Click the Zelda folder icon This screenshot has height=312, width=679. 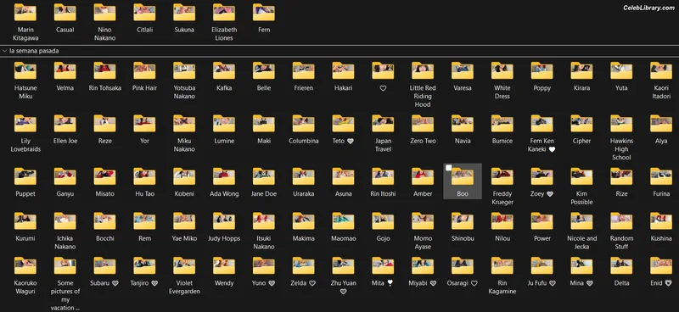click(304, 265)
